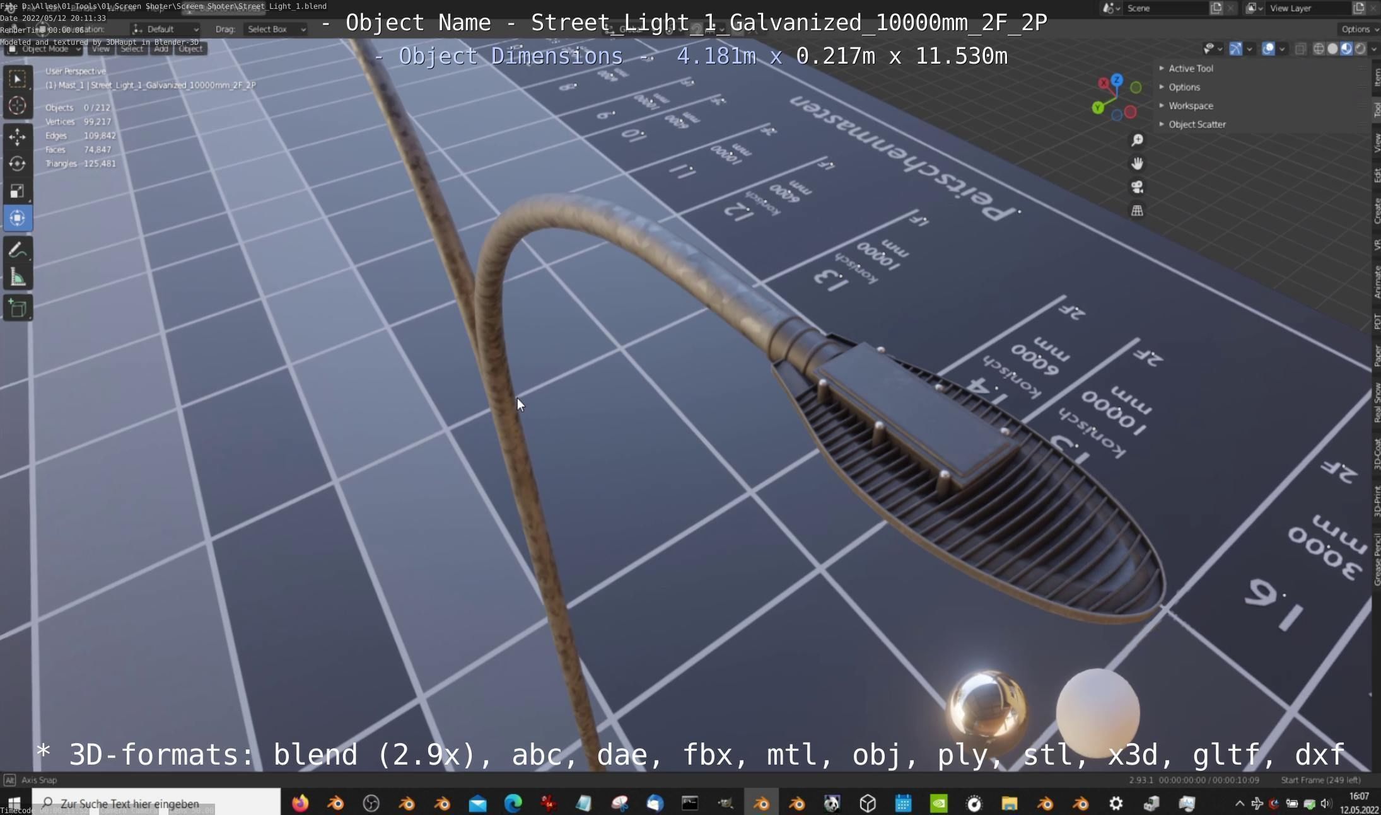This screenshot has width=1381, height=815.
Task: Open the Select Box drag dropdown
Action: point(275,29)
